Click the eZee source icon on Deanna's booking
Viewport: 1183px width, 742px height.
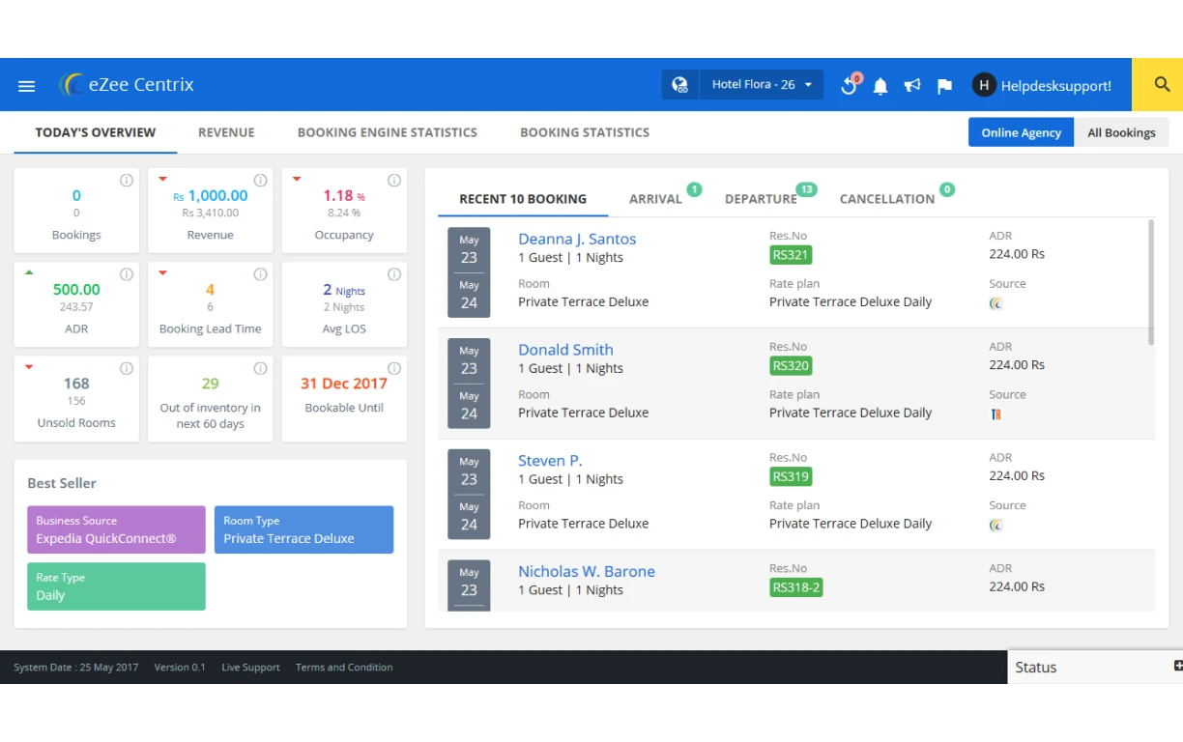point(996,303)
